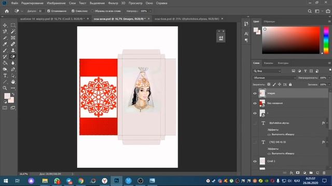Viewport: 332px width, 186px height.
Task: Click the hue spectrum slider
Action: [326, 40]
